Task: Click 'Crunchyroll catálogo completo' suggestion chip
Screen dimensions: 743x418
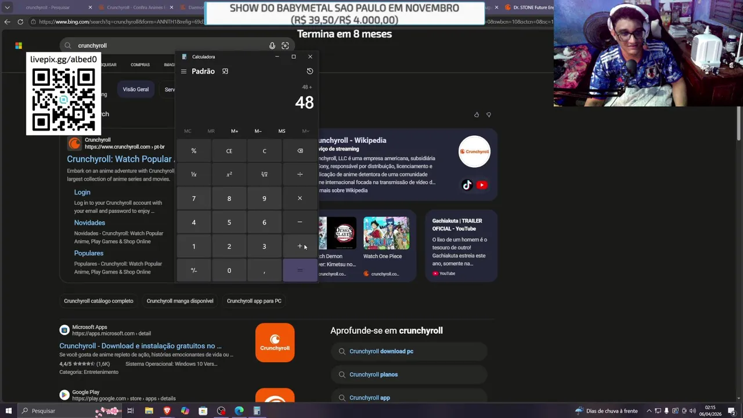Action: 99,301
